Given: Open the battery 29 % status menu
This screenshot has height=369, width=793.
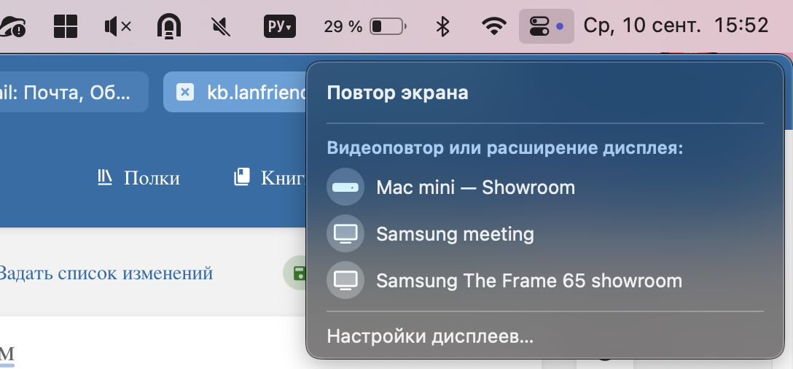Looking at the screenshot, I should click(364, 27).
